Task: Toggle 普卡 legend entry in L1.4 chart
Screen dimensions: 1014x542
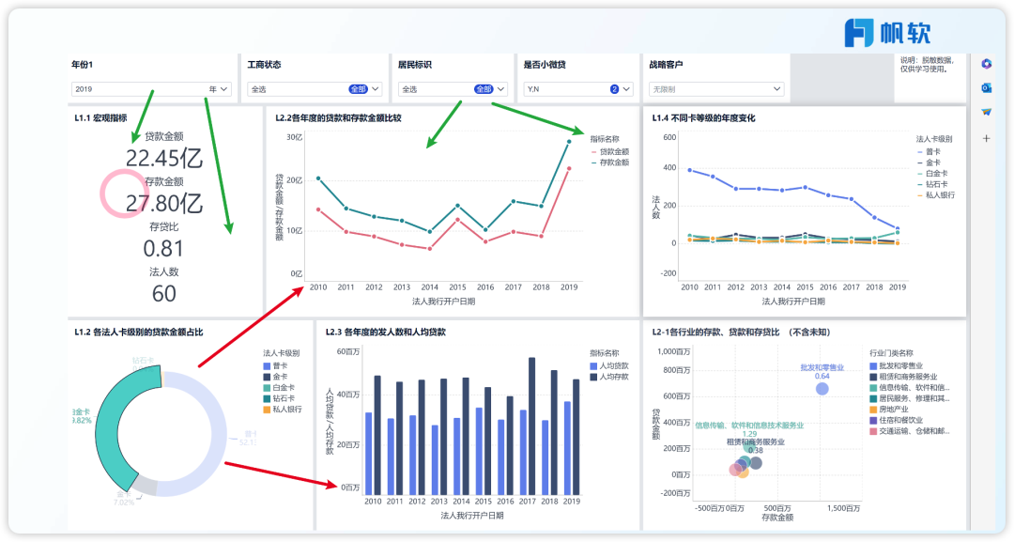Action: click(x=929, y=151)
